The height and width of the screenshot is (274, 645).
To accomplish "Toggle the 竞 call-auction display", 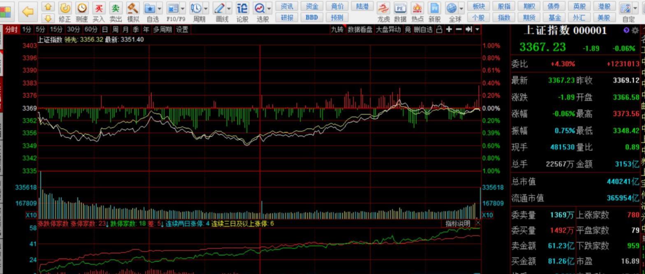I will 408,29.
